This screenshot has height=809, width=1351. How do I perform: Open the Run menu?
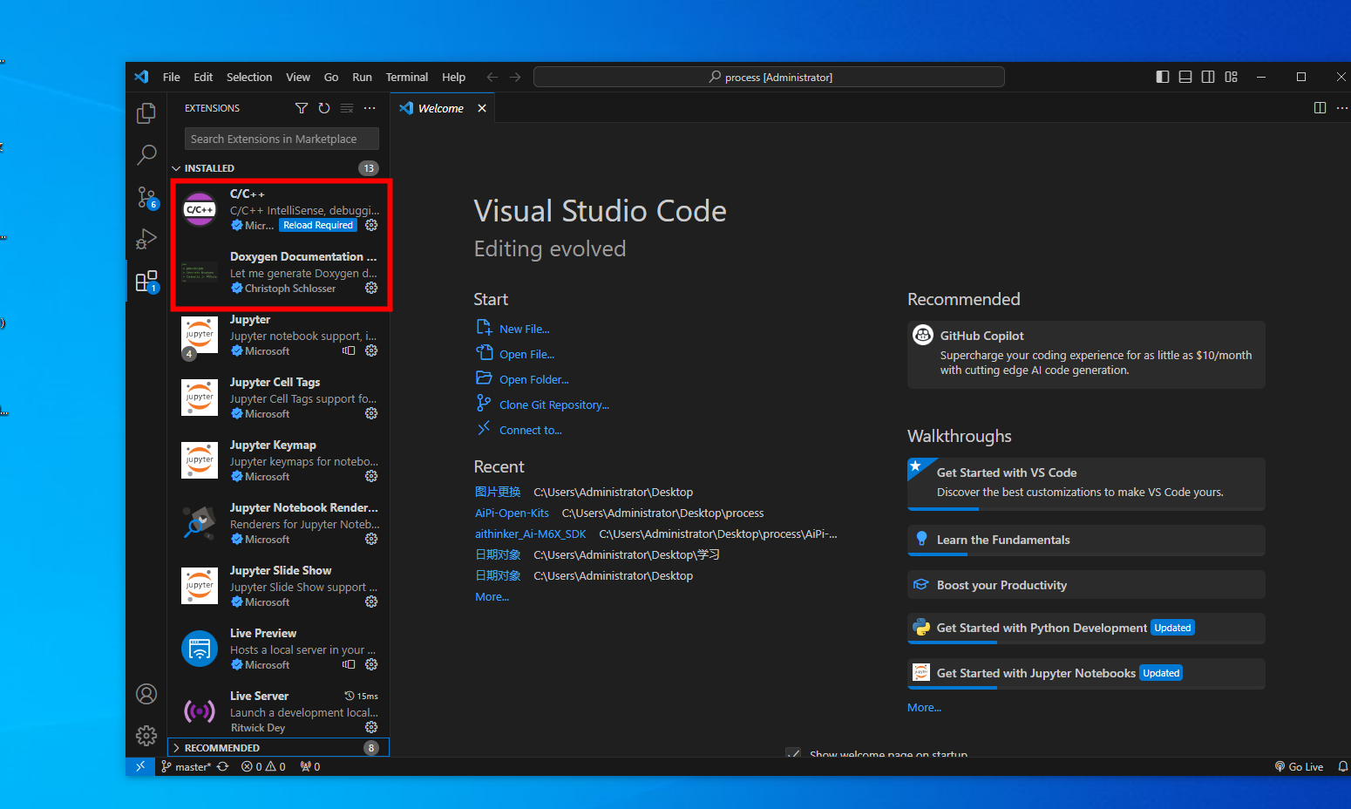(x=362, y=77)
